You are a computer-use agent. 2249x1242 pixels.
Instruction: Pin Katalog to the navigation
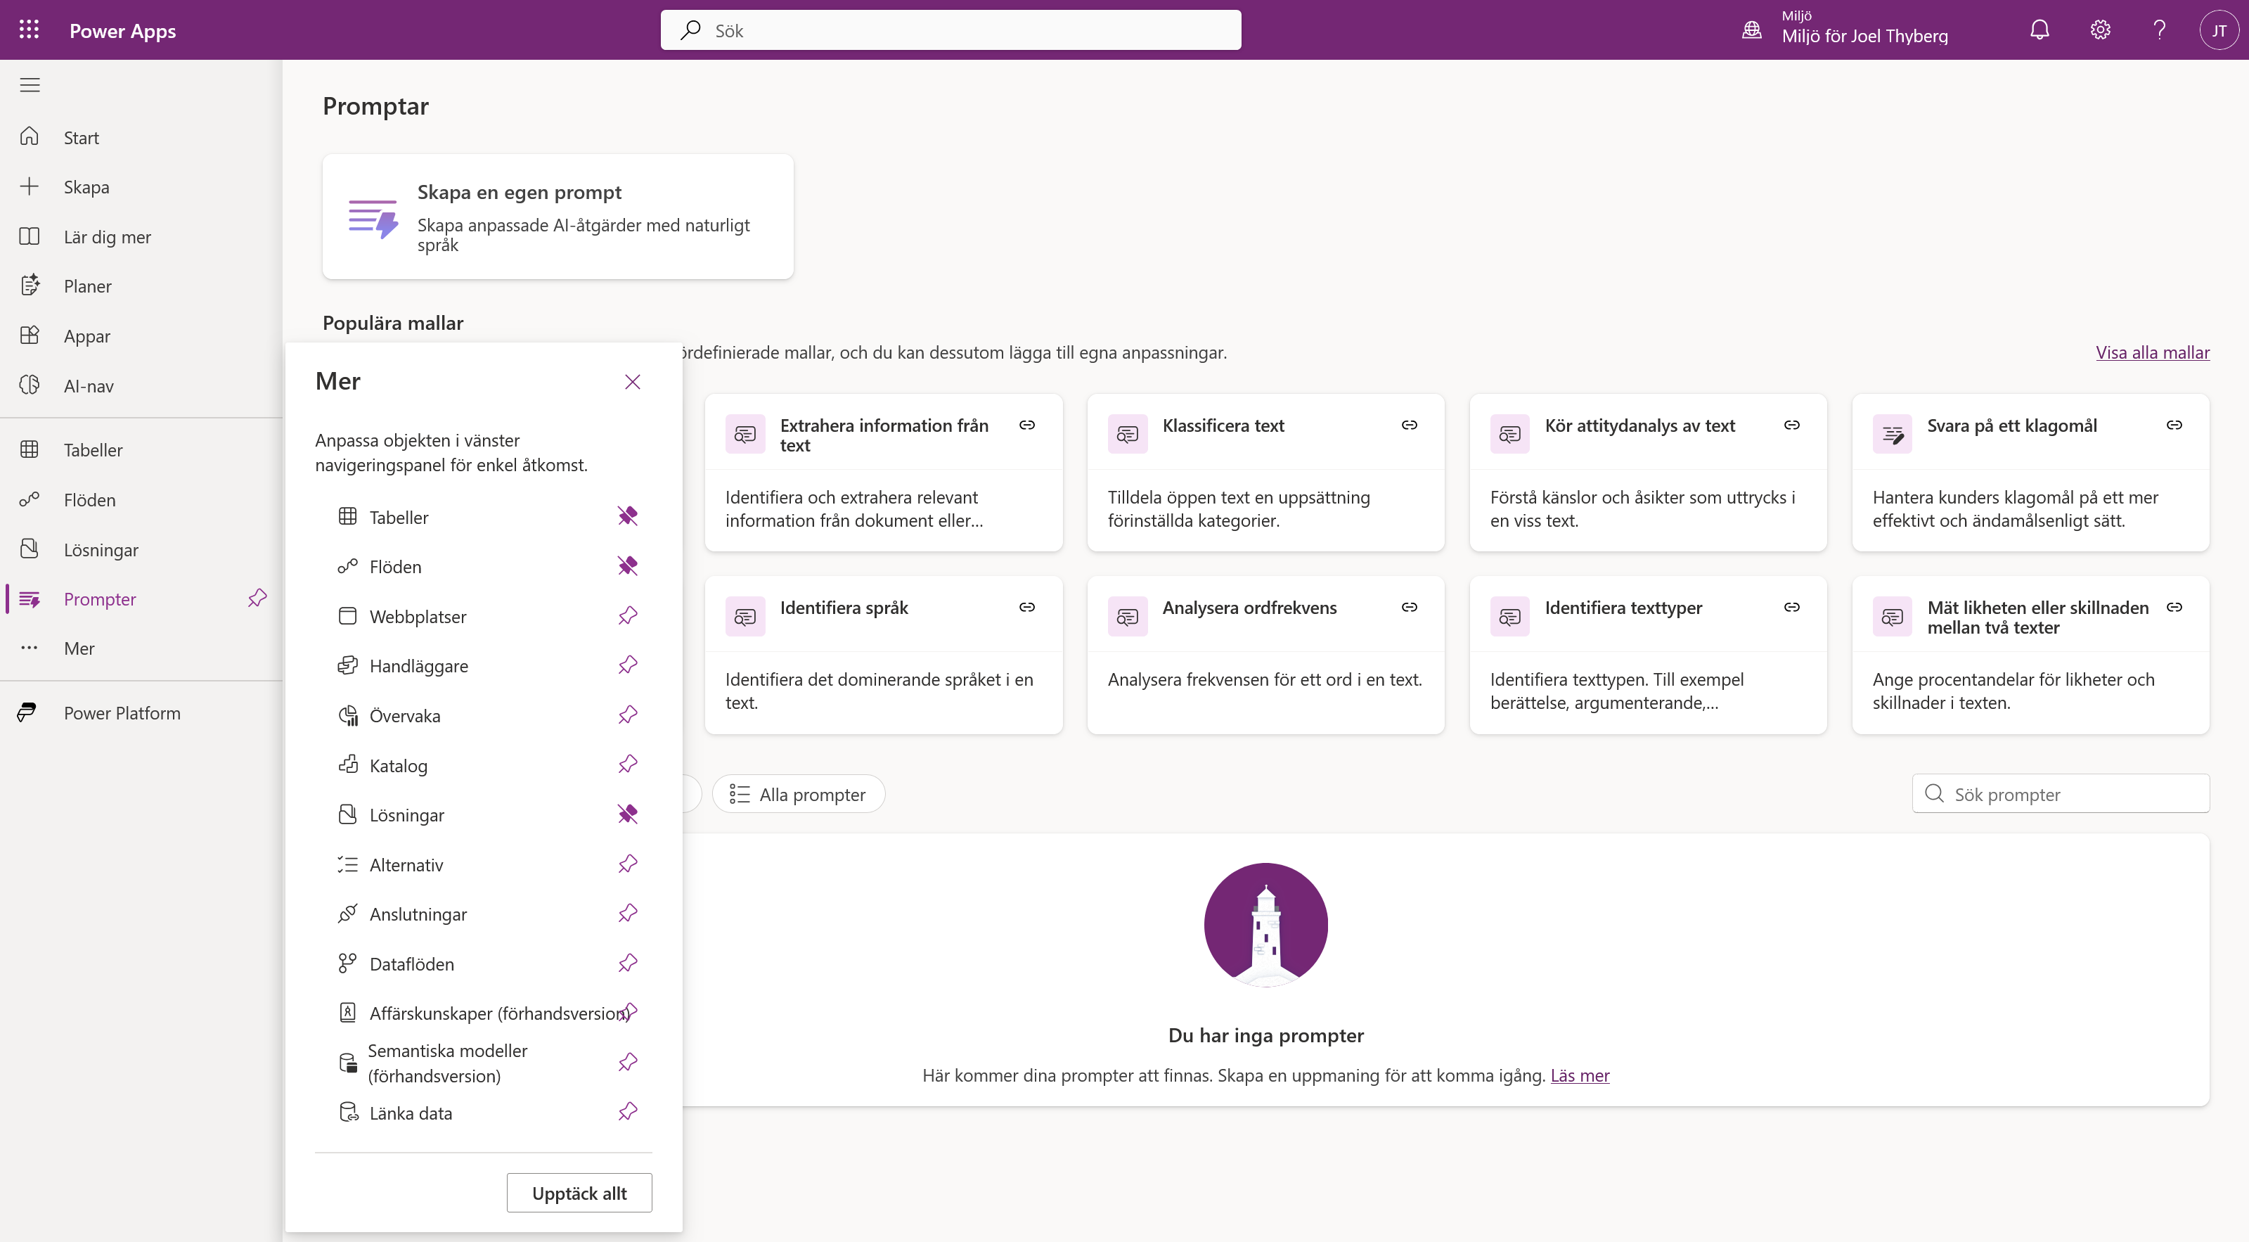coord(628,764)
